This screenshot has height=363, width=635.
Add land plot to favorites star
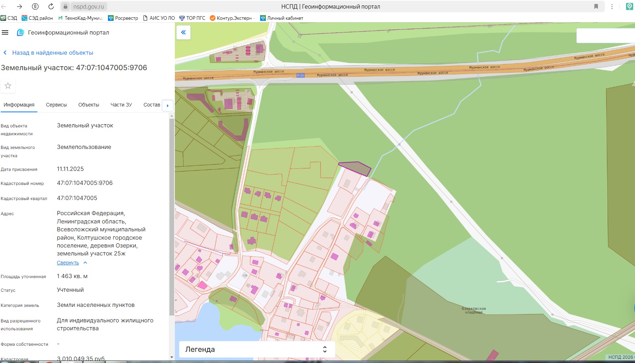point(8,86)
